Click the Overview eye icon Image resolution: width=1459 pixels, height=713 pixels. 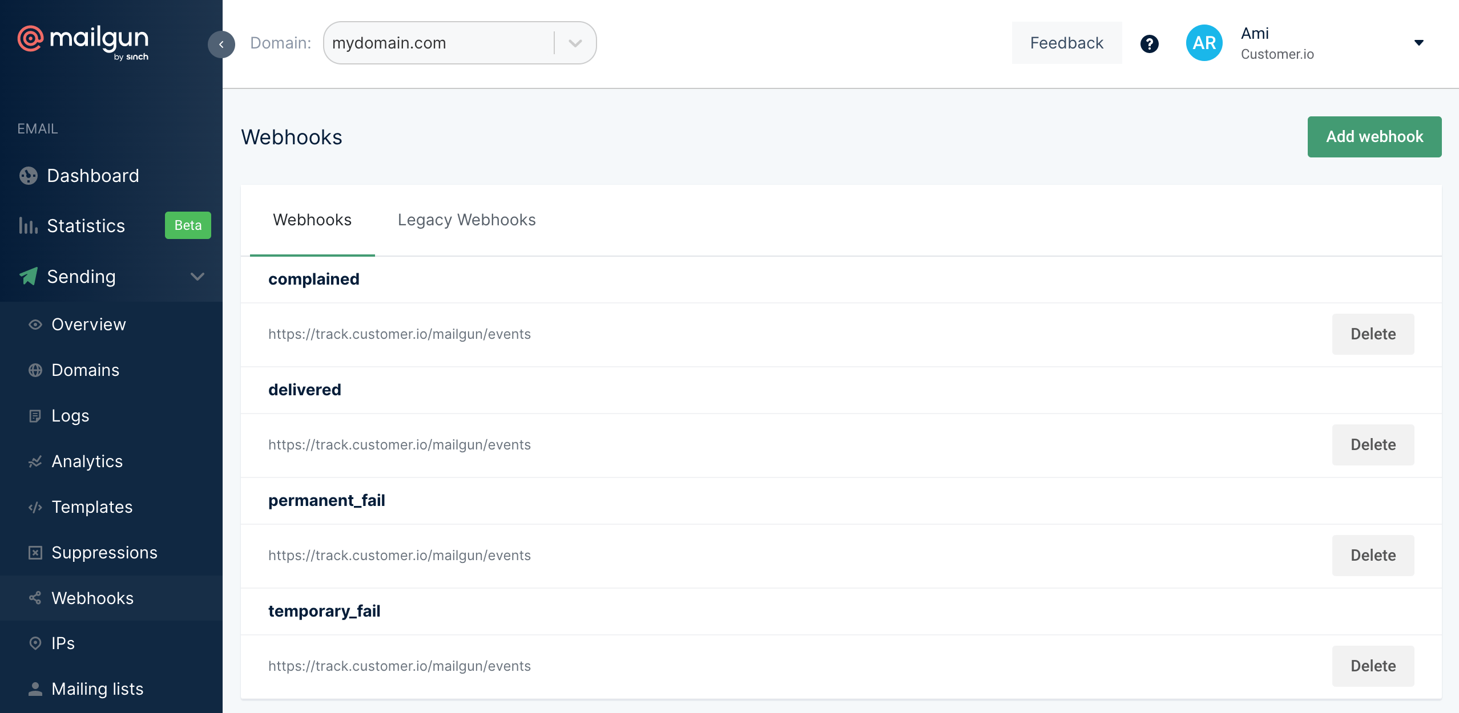click(x=35, y=325)
